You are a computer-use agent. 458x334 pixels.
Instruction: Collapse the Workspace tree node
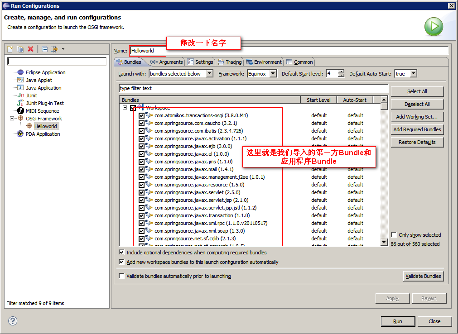coord(125,108)
